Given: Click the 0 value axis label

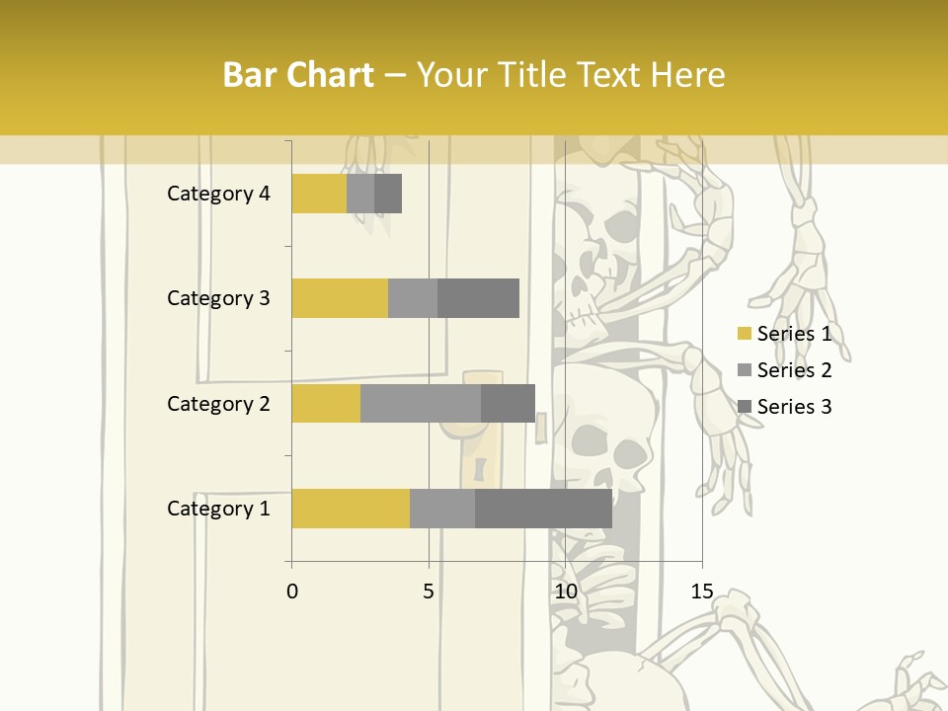Looking at the screenshot, I should pyautogui.click(x=291, y=592).
